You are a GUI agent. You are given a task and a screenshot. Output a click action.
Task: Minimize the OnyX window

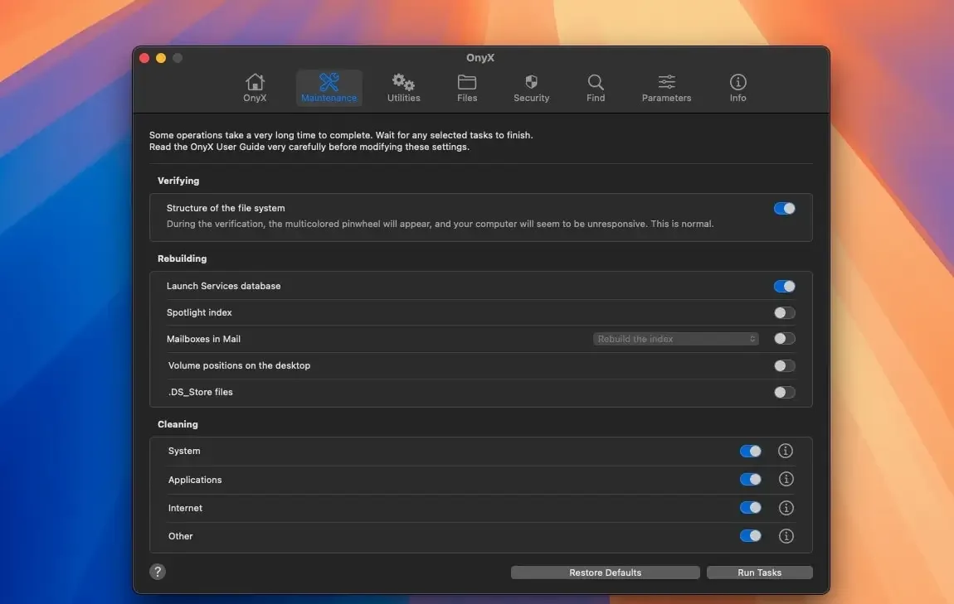coord(161,58)
